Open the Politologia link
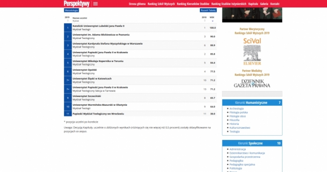Image resolution: width=327 pixels, height=172 pixels. tap(236, 168)
